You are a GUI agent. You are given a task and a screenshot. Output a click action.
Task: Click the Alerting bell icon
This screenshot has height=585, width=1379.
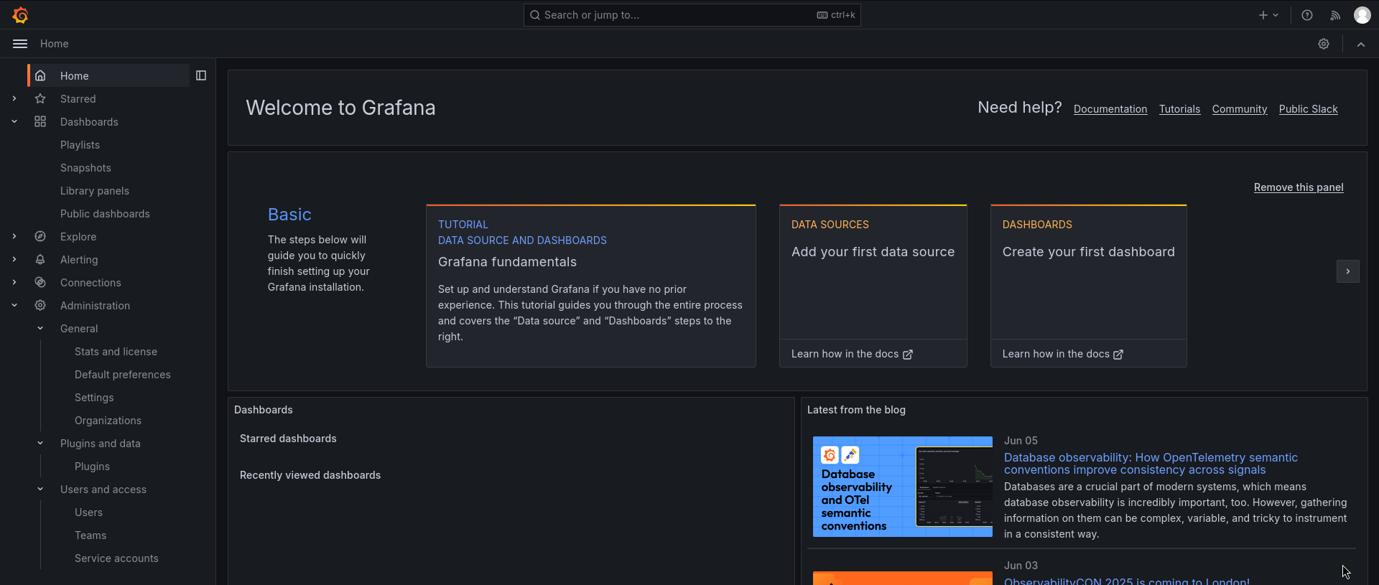point(40,260)
